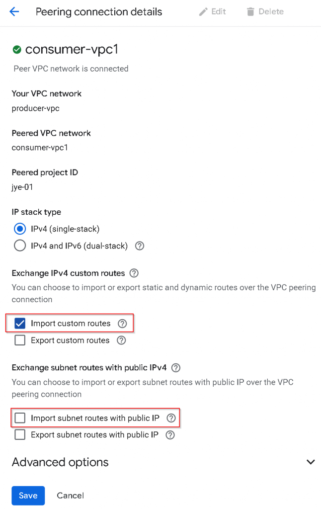The width and height of the screenshot is (321, 509).
Task: Open help for dual-stack IP type
Action: coord(140,246)
